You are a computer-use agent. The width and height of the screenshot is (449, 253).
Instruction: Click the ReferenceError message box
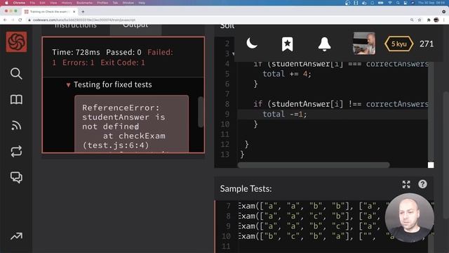(x=131, y=124)
